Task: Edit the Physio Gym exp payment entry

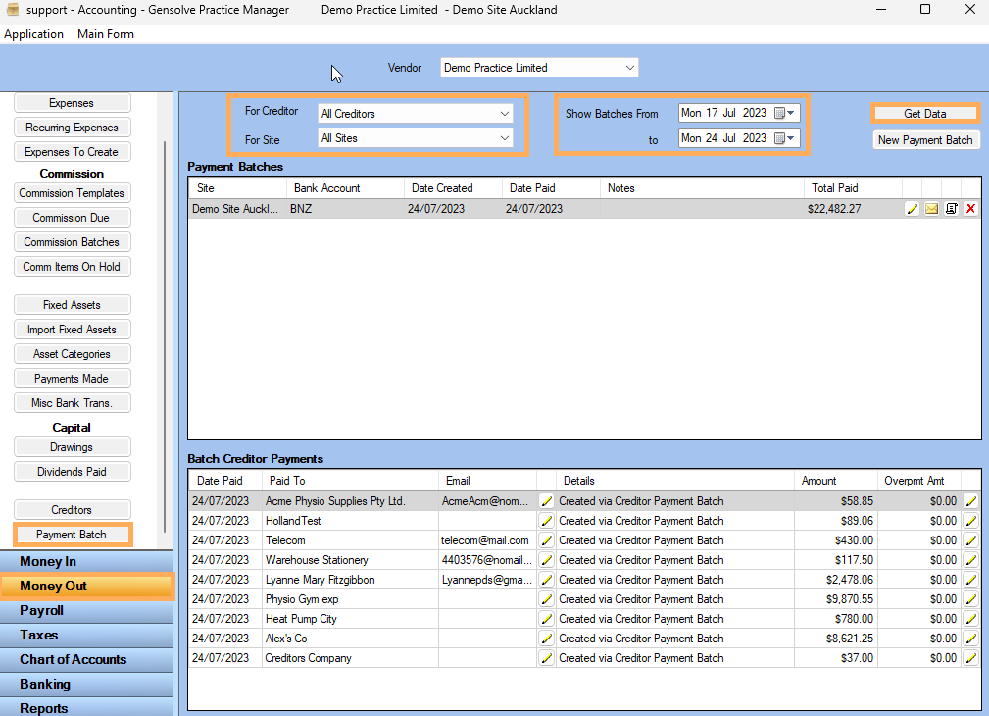Action: pos(546,598)
